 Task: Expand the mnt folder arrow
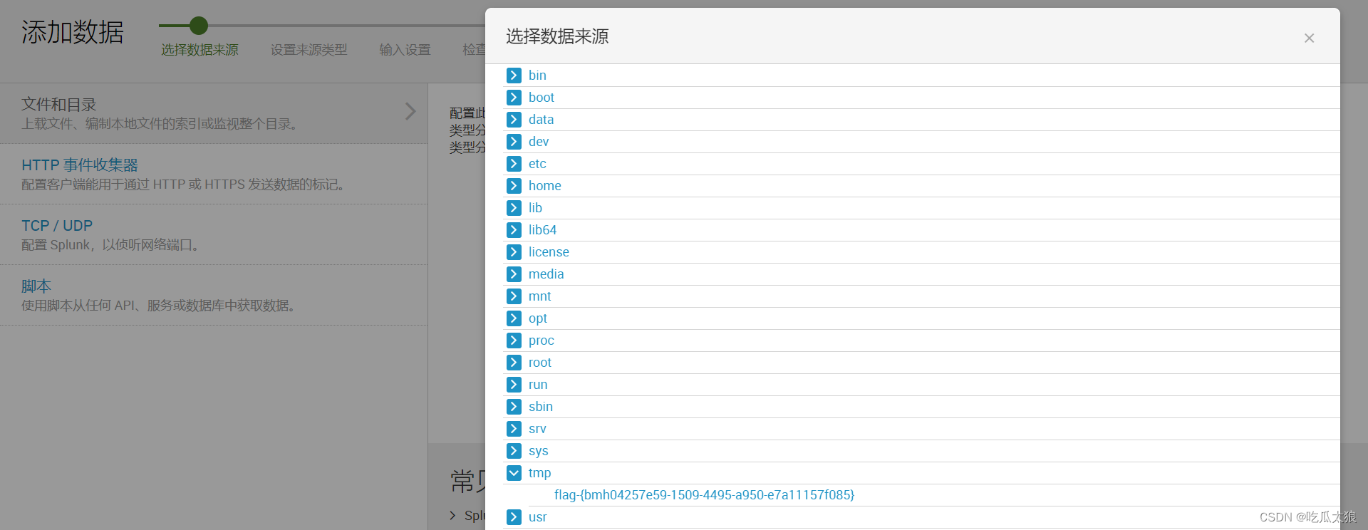pos(514,296)
